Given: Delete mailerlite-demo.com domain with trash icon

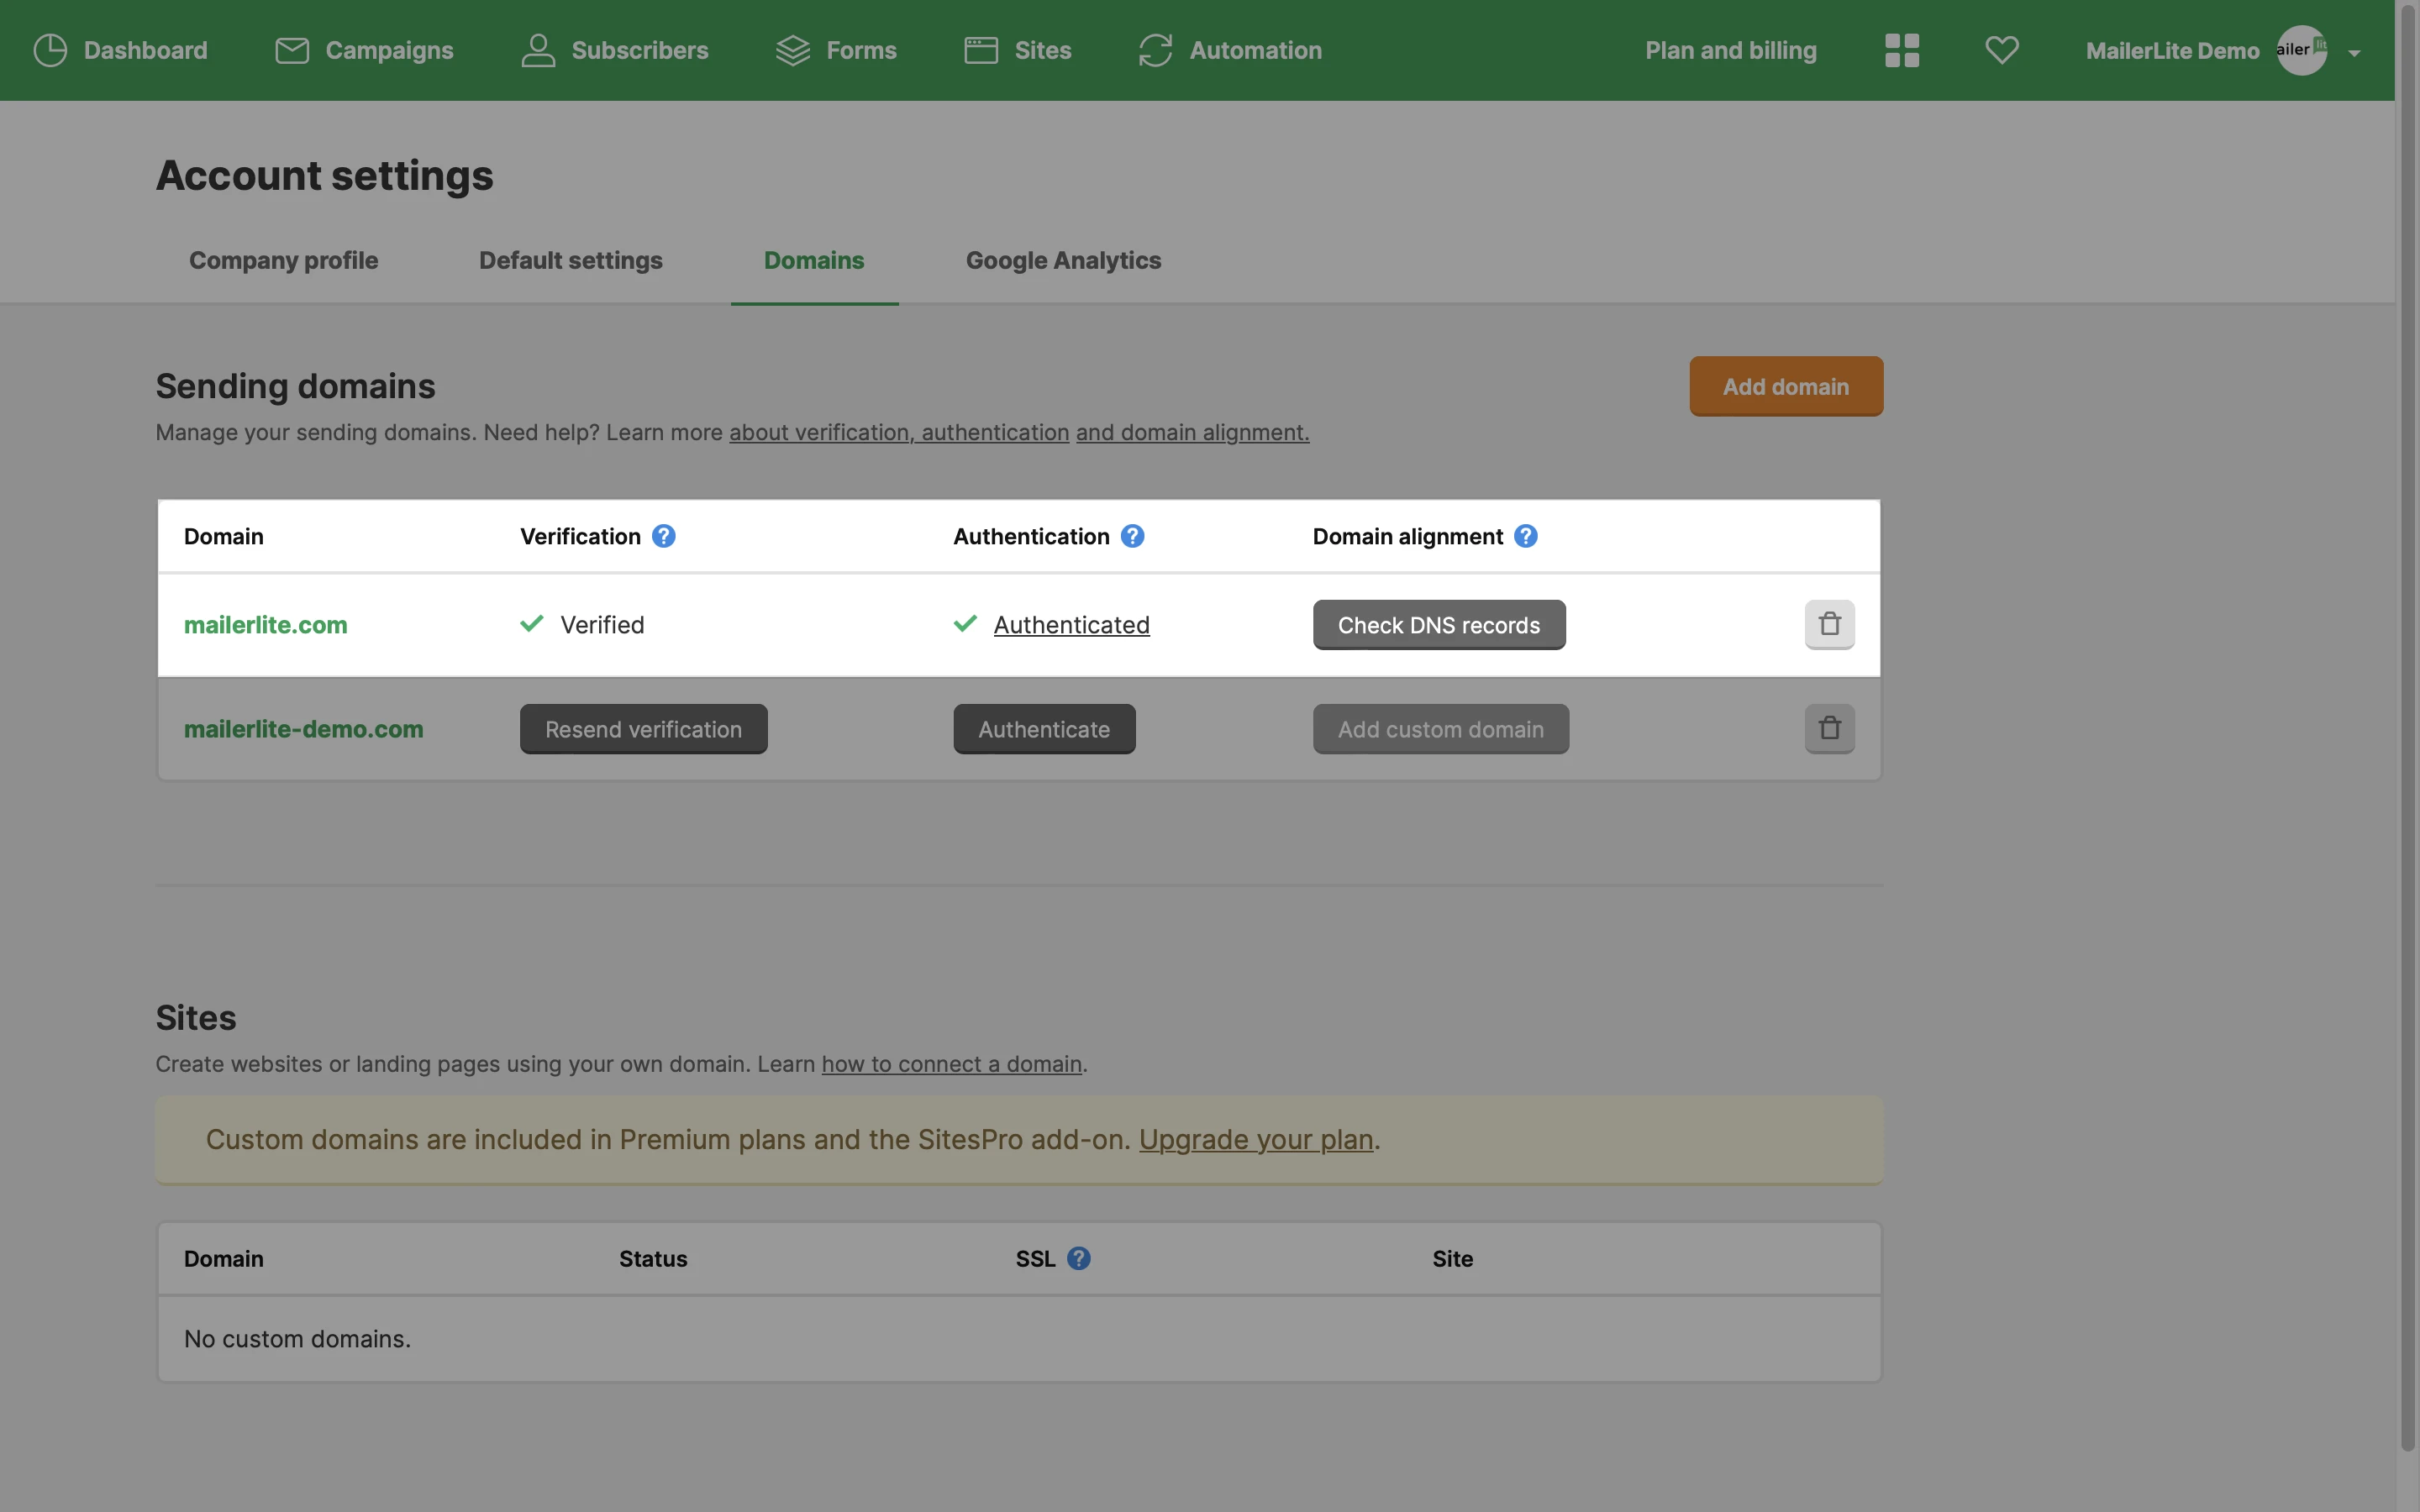Looking at the screenshot, I should pyautogui.click(x=1829, y=728).
